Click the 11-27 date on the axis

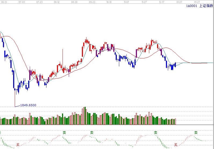pyautogui.click(x=144, y=2)
